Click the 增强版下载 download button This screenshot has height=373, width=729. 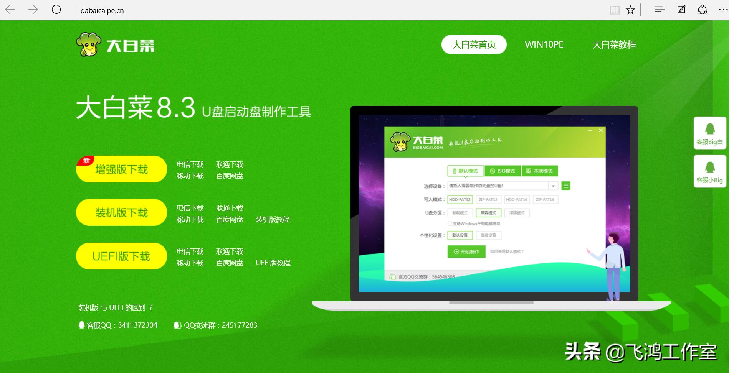121,169
